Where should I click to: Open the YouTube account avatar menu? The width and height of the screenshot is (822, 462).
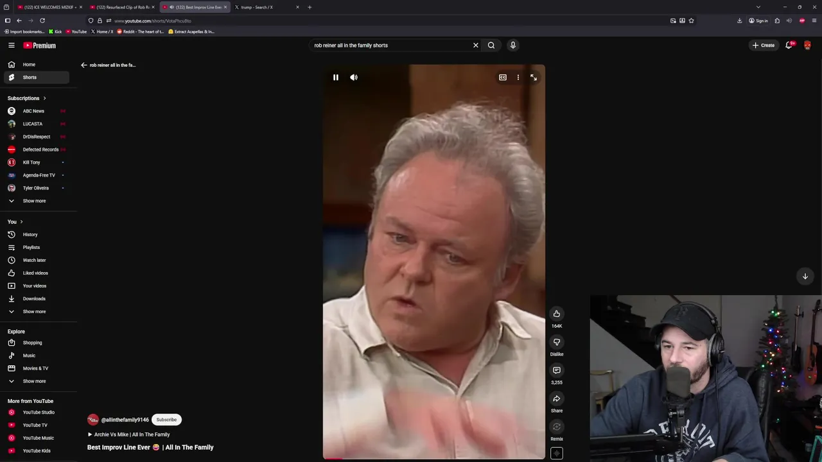point(807,45)
